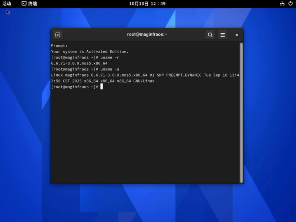Viewport: 296px width, 222px height.
Task: Click the "Your system is Activated Edition." text
Action: pos(90,51)
